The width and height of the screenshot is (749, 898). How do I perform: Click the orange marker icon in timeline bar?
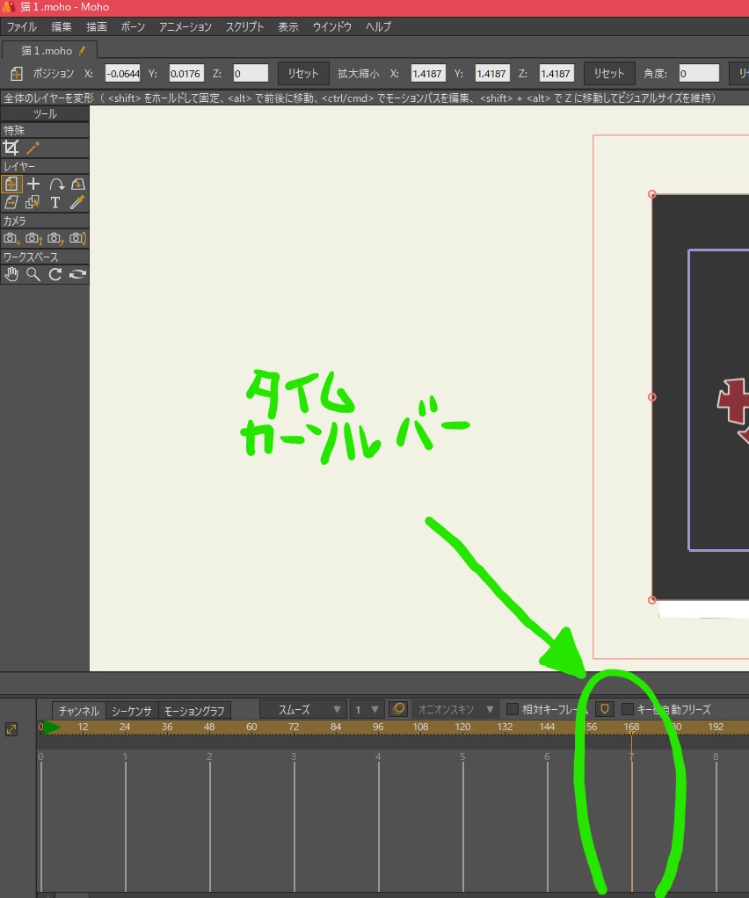pos(604,709)
